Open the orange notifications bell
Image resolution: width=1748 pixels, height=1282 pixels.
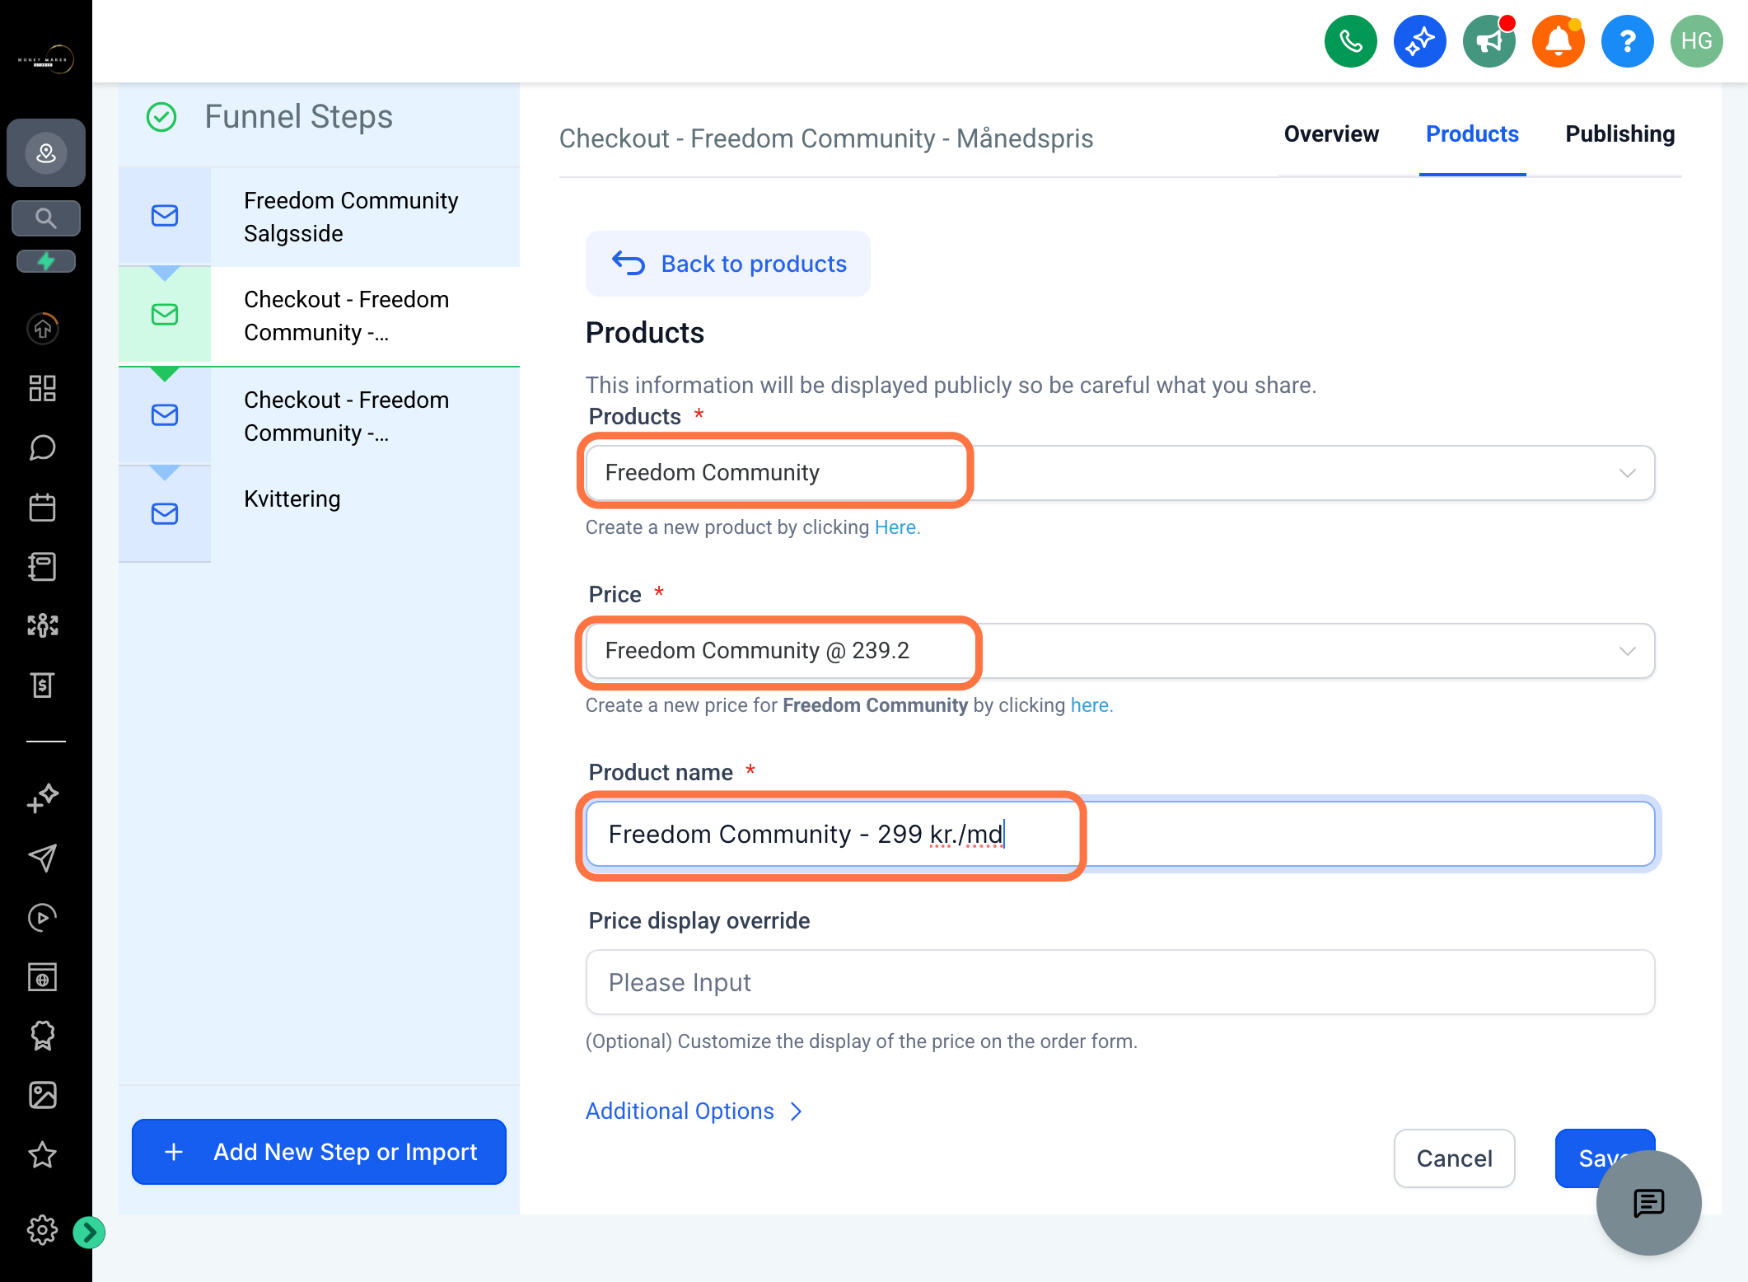[1558, 41]
